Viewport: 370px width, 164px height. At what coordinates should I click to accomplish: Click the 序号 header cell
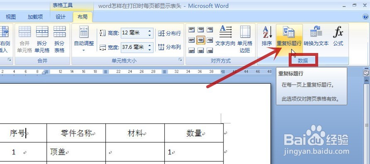pos(23,133)
